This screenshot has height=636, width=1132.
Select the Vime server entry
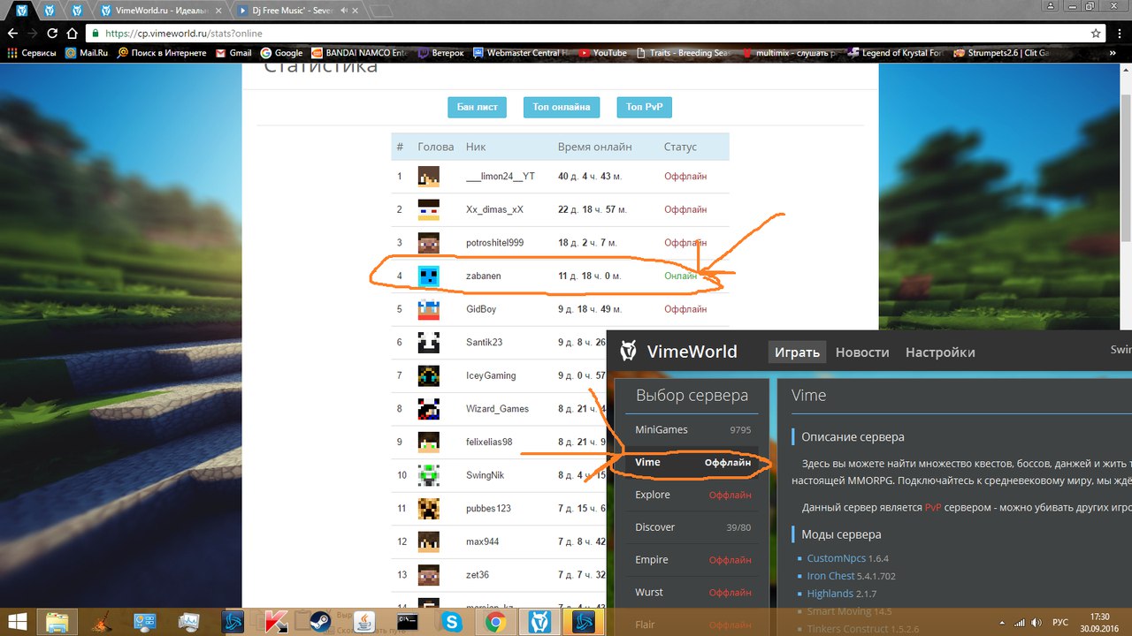point(692,462)
